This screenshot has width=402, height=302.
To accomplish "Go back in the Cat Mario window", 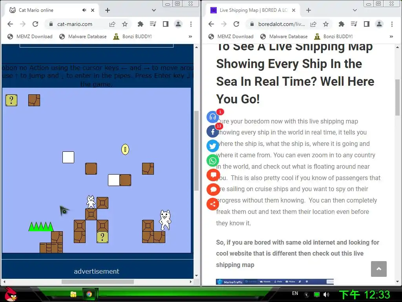I will click(x=10, y=24).
